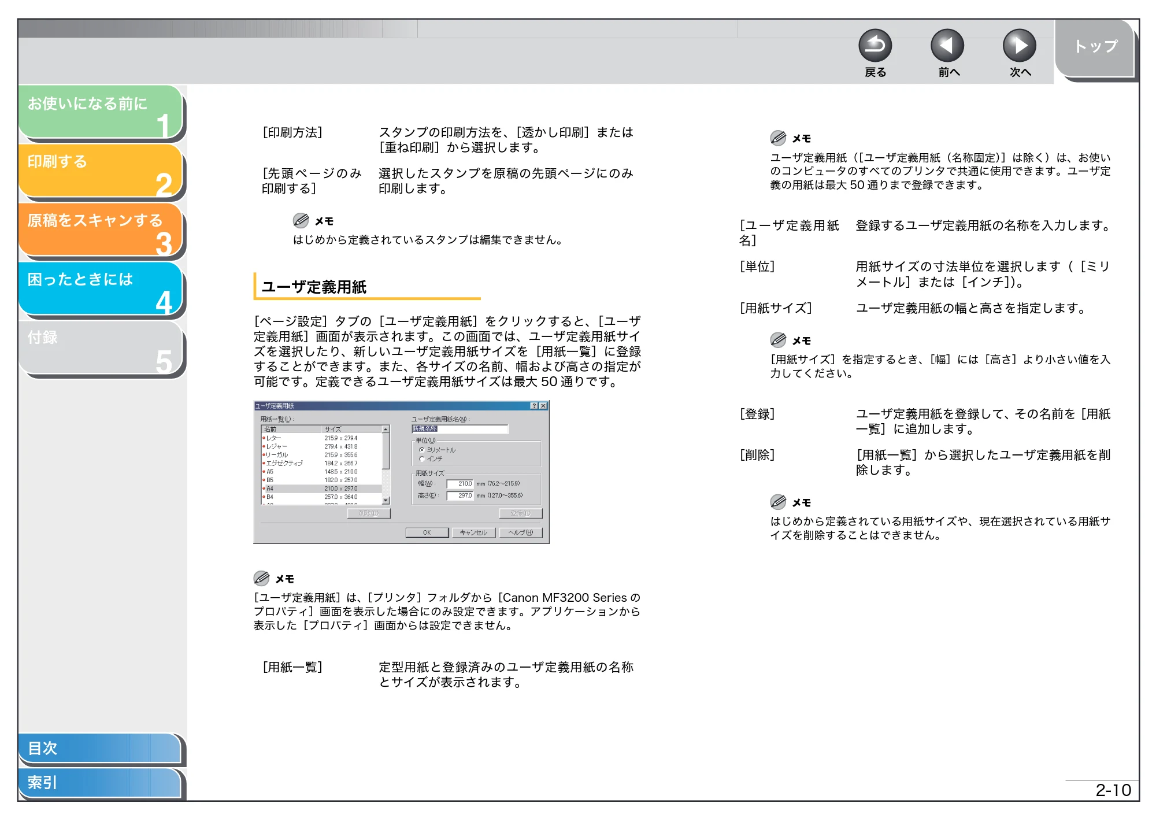
Task: Click memo pencil icon above 最大50通り note
Action: point(778,138)
